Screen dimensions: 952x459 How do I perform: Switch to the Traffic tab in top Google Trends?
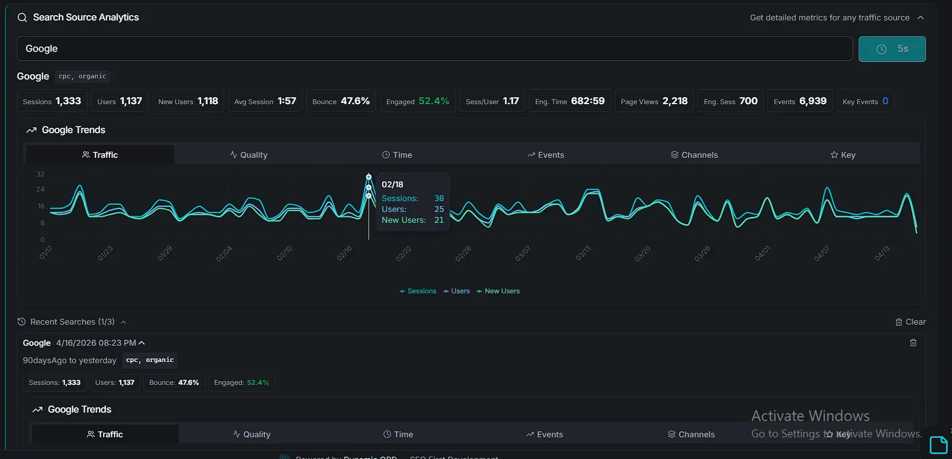coord(100,155)
